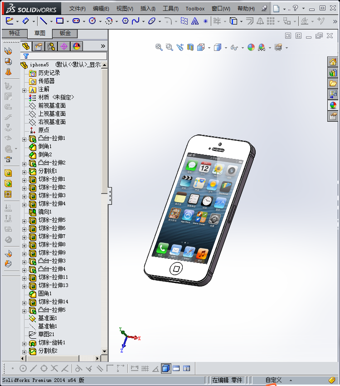
Task: Click the Sketch tool icon
Action: click(10, 21)
